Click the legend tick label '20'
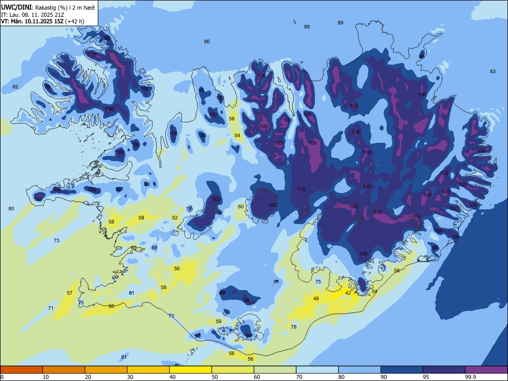Viewport: 508px width, 381px height. click(88, 377)
